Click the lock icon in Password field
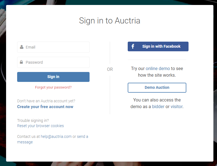This screenshot has height=166, width=217. tap(22, 62)
